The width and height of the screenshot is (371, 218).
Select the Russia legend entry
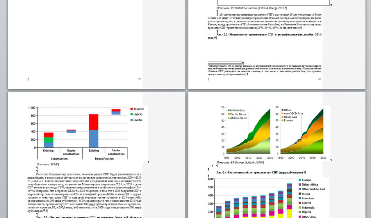tap(306, 194)
